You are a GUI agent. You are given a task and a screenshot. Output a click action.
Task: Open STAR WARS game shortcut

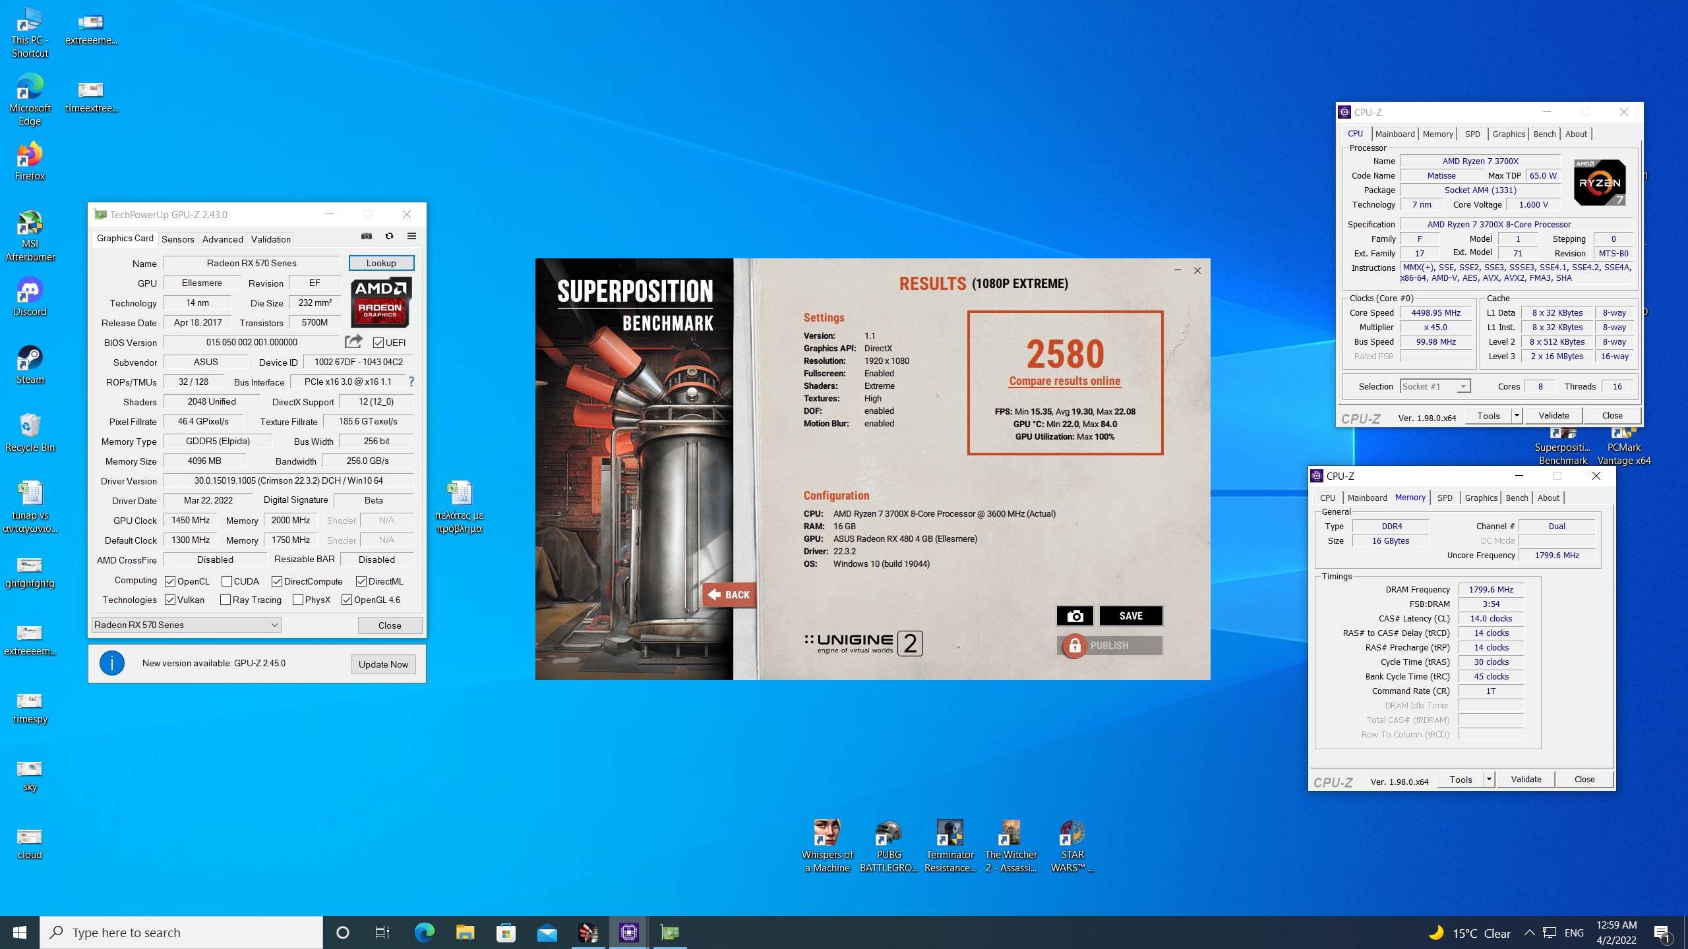pyautogui.click(x=1072, y=847)
